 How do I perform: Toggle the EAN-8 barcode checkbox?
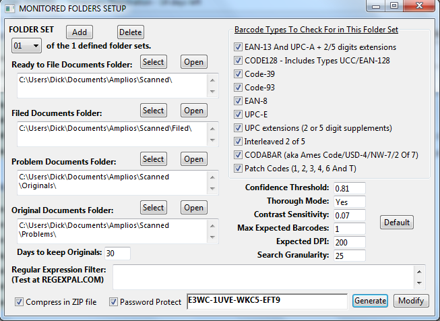click(238, 101)
